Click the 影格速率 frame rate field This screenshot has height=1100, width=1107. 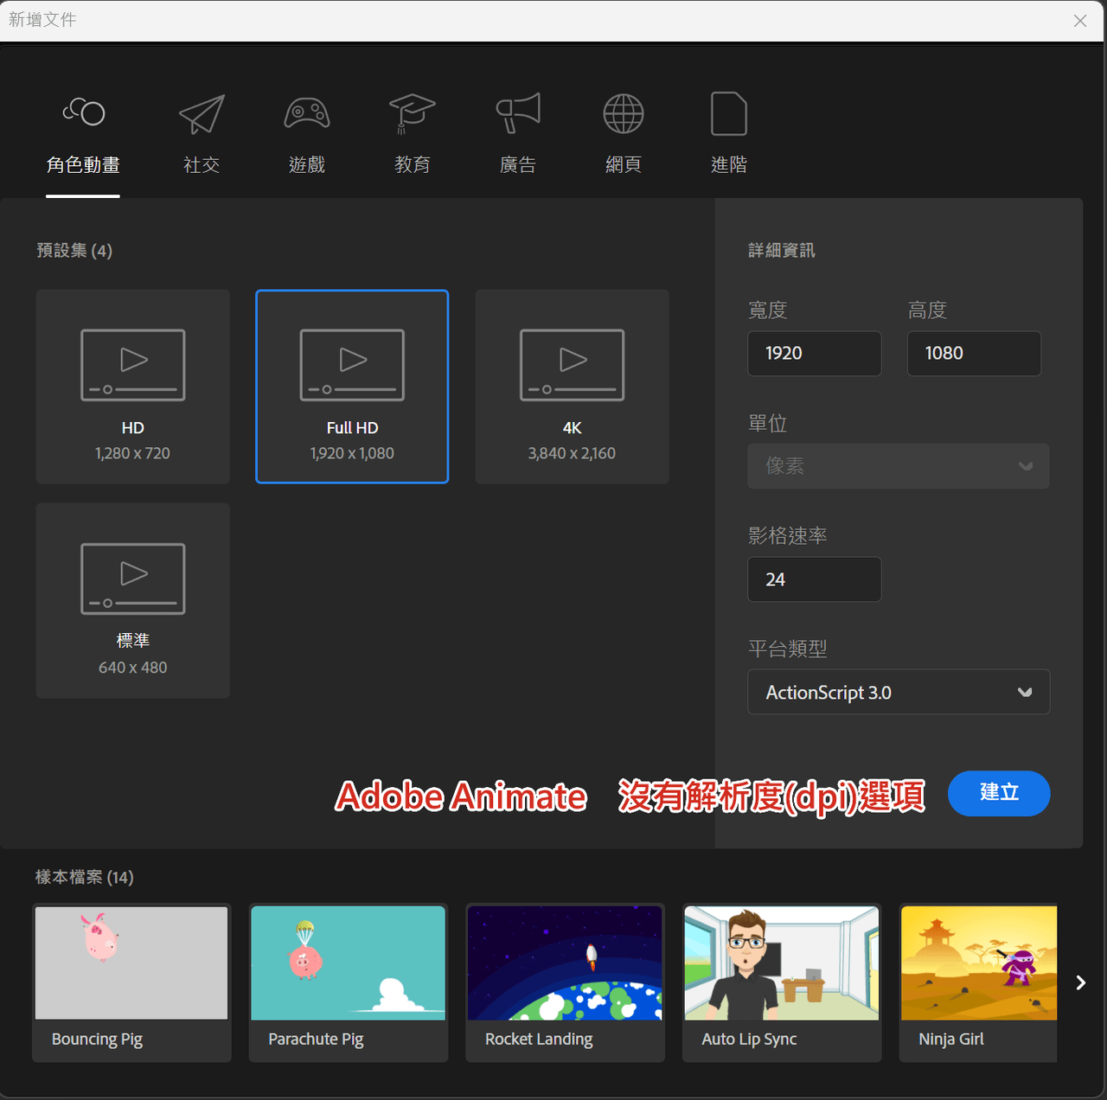pos(815,579)
